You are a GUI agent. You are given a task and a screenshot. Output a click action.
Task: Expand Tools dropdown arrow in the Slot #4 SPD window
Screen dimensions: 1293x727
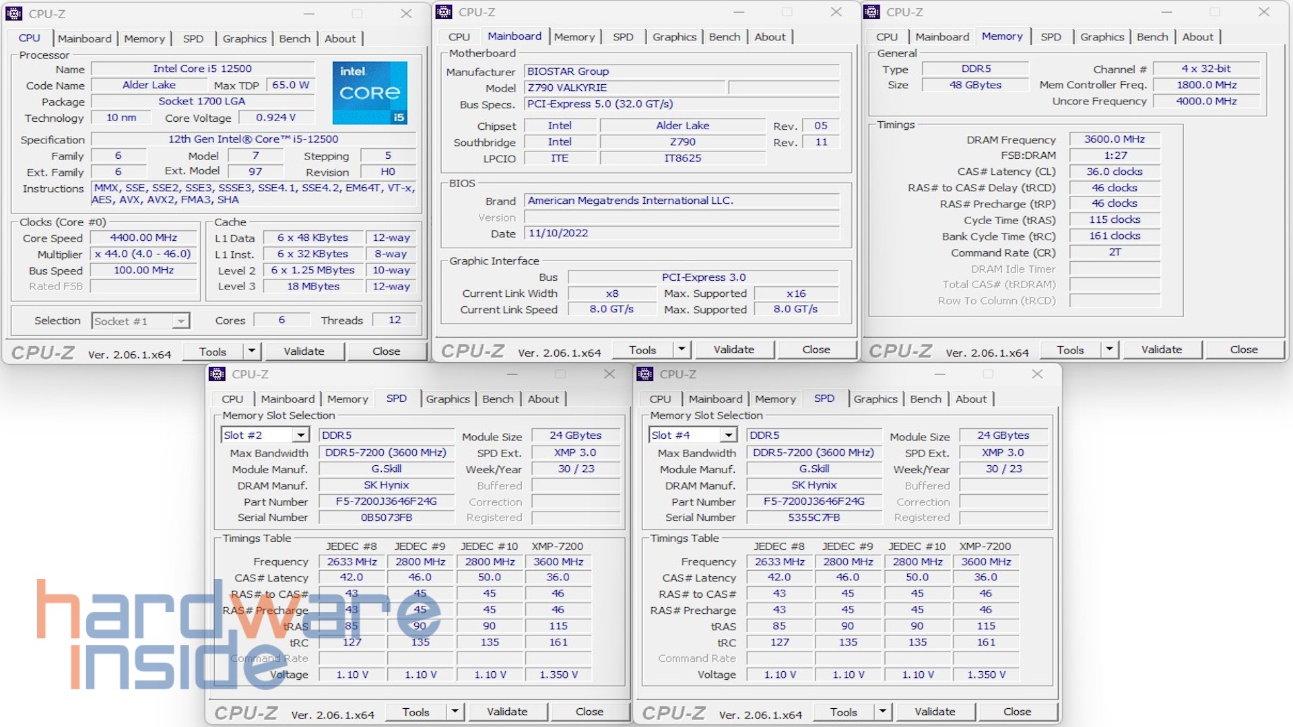pyautogui.click(x=882, y=712)
